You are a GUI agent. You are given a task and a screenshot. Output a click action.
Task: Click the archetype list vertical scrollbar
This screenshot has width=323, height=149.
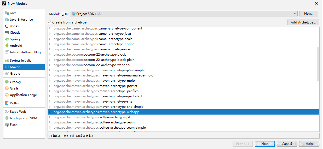pos(318,64)
